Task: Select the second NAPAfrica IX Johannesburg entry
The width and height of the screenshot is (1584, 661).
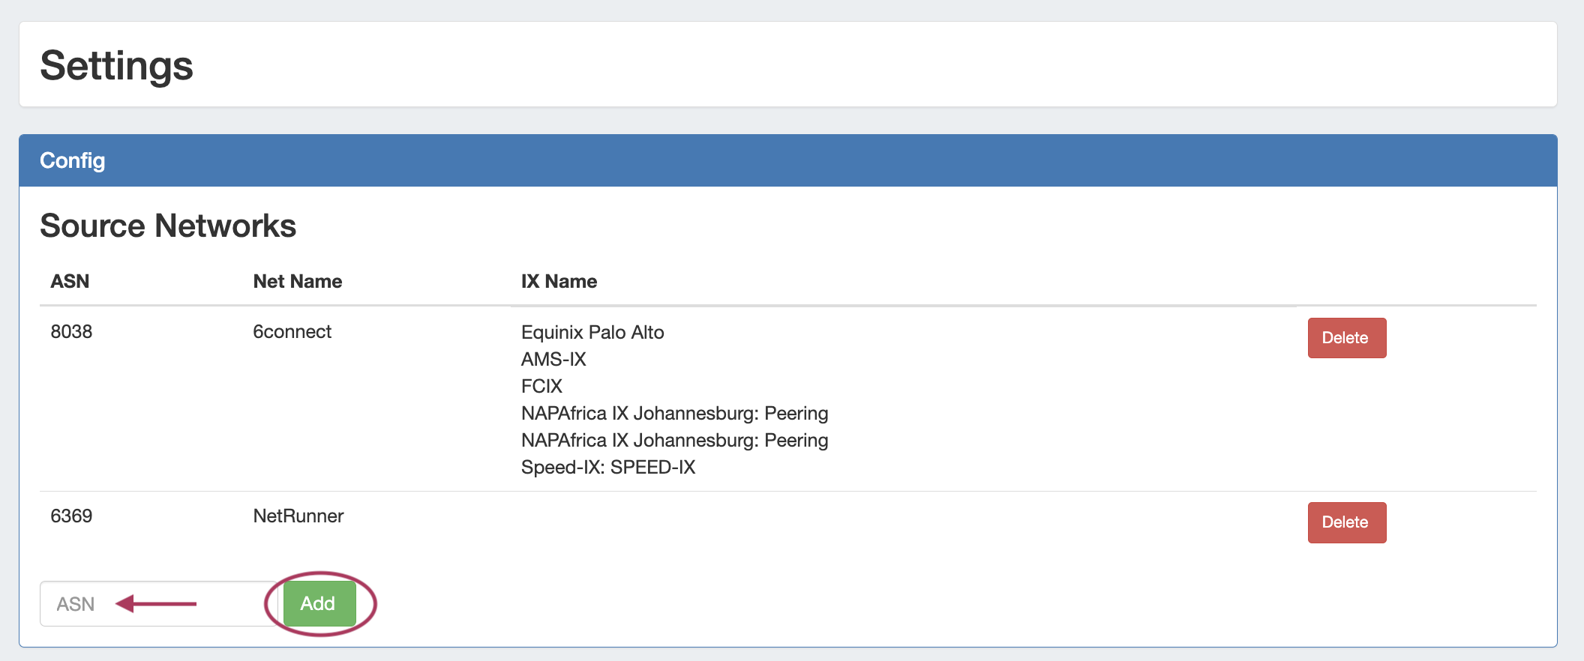Action: pyautogui.click(x=674, y=440)
